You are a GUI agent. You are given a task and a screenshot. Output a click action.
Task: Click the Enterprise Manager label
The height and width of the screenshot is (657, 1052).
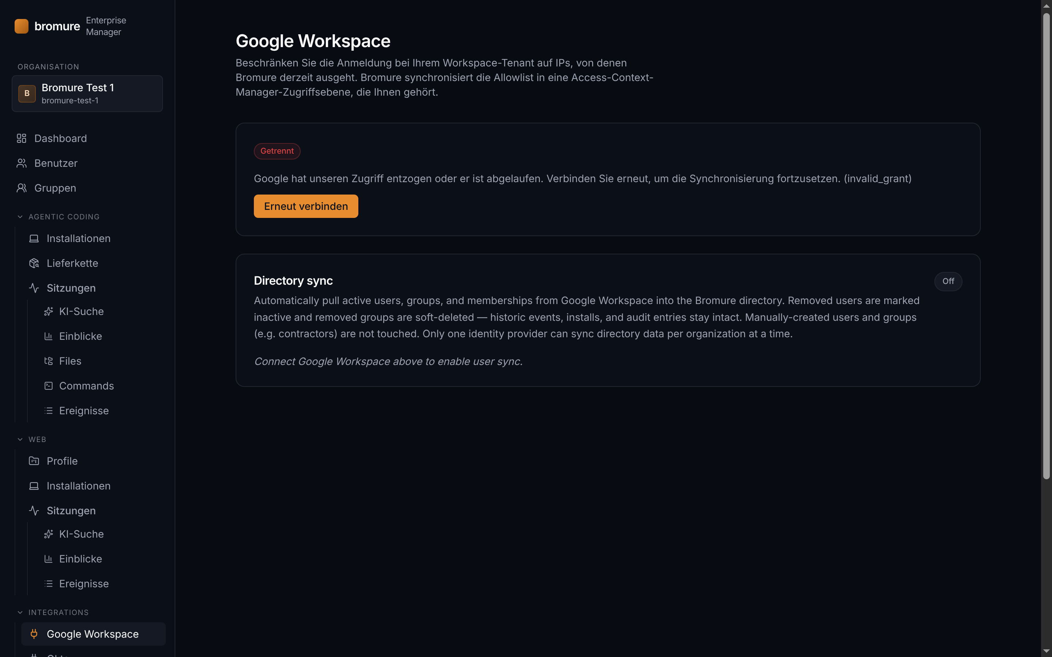[106, 26]
